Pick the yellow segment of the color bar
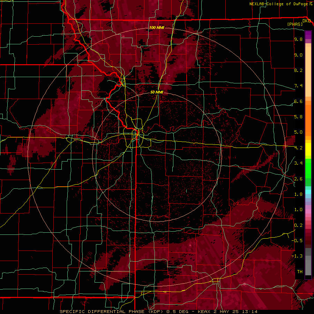Image resolution: width=314 pixels, height=314 pixels. click(x=308, y=149)
